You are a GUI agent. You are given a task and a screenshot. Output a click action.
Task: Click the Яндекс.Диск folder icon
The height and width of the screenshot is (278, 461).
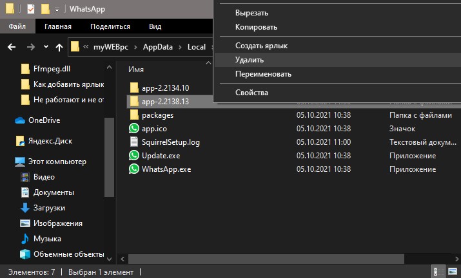20,141
